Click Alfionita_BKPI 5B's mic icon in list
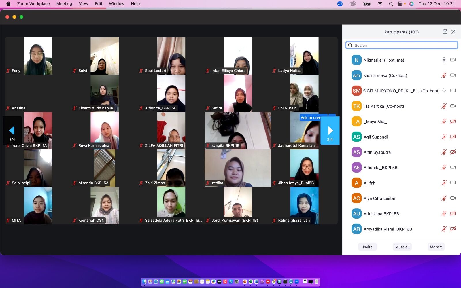Screen dimensions: 461x288 tap(444, 167)
